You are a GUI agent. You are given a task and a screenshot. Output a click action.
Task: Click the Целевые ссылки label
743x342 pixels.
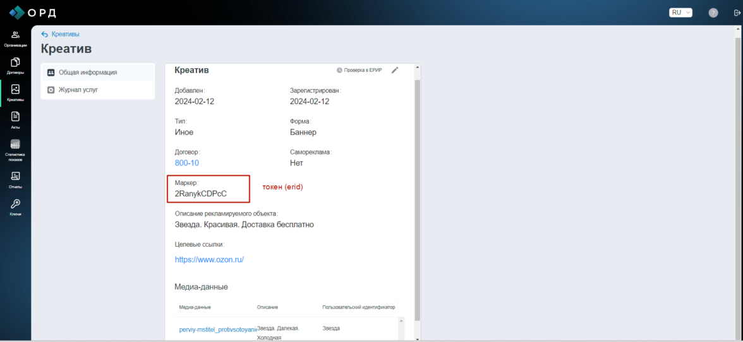200,244
